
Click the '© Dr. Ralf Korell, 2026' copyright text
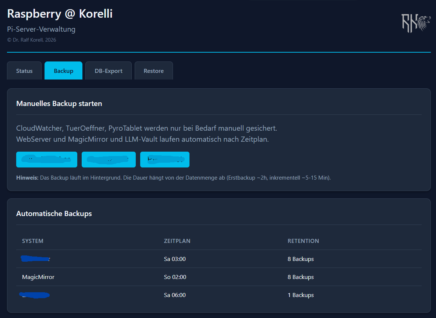point(32,40)
